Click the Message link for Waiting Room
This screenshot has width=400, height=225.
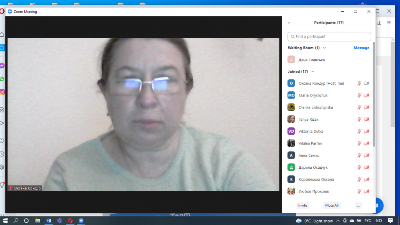click(x=361, y=48)
